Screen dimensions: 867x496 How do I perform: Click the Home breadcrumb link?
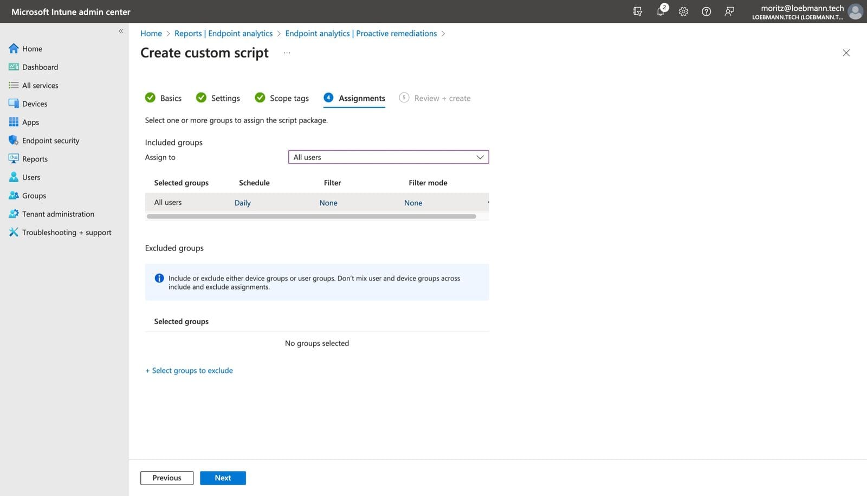point(151,33)
